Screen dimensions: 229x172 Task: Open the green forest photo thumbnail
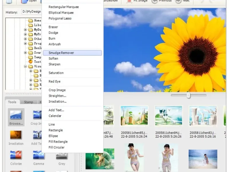(100, 159)
